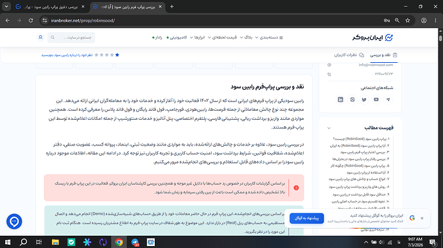Bookmark this page with the star
443x248 pixels.
(408, 21)
